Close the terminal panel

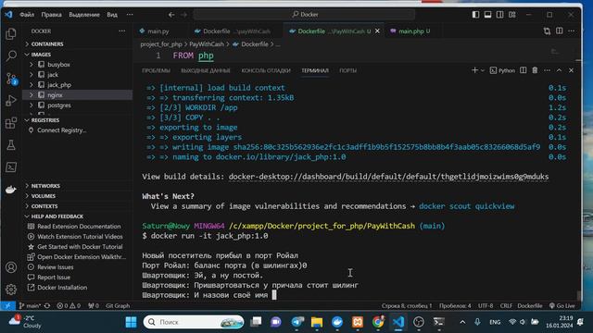(x=571, y=70)
